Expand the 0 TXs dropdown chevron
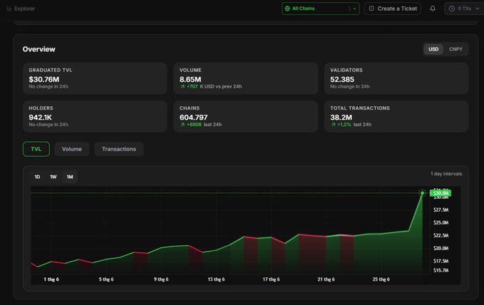 pyautogui.click(x=477, y=9)
